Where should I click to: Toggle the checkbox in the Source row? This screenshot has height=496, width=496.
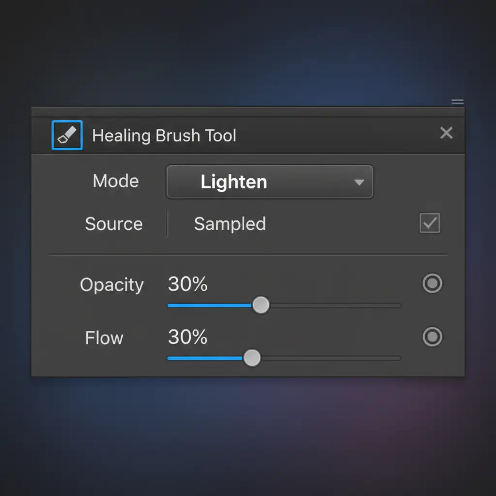430,223
